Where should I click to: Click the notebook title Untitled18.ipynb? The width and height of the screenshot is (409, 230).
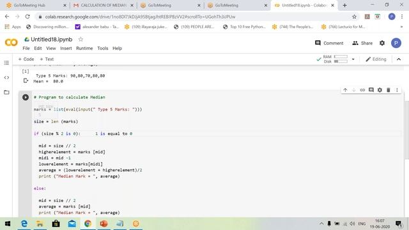pyautogui.click(x=51, y=40)
